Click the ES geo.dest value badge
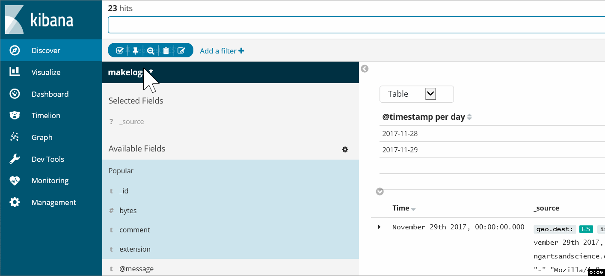The width and height of the screenshot is (605, 276). pyautogui.click(x=586, y=229)
